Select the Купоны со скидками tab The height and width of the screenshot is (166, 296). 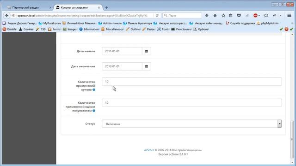click(74, 7)
